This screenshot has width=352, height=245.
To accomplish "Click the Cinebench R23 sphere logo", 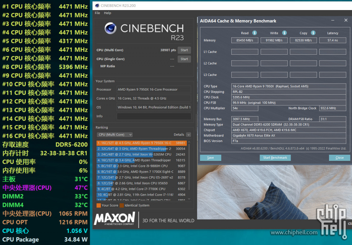I will pos(111,28).
